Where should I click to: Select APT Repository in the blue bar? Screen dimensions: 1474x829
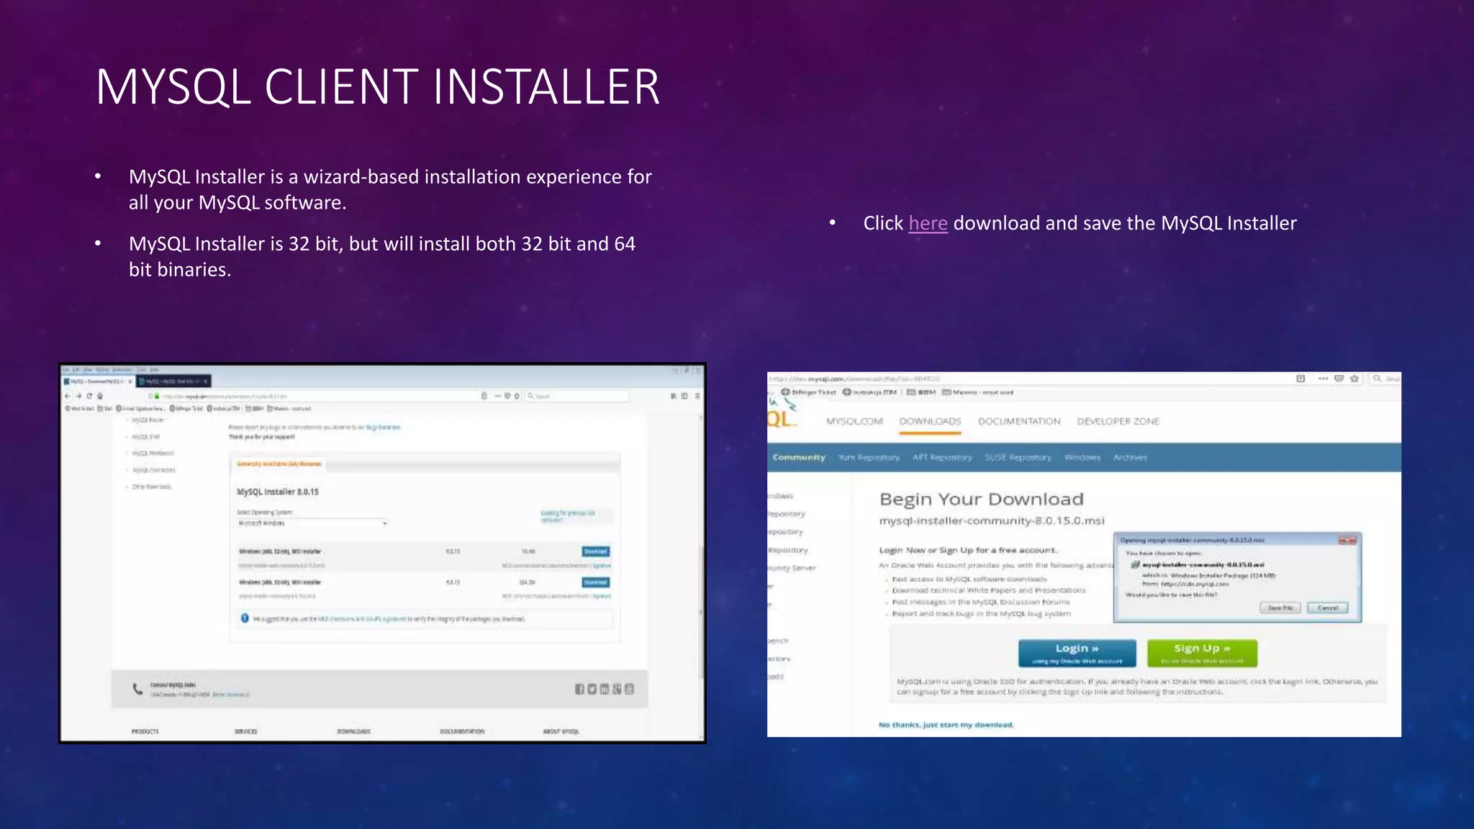(942, 458)
